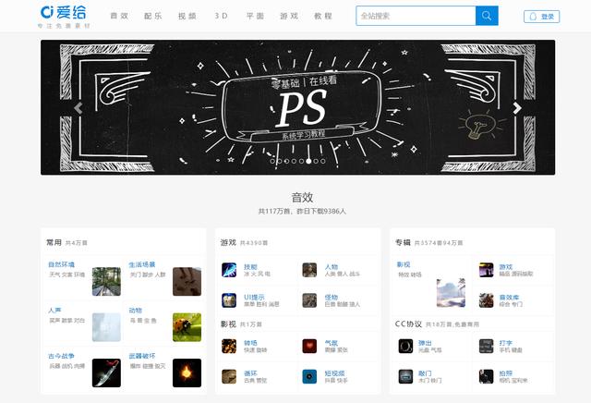591x403 pixels.
Task: Open the 敲门 link
Action: tap(425, 373)
